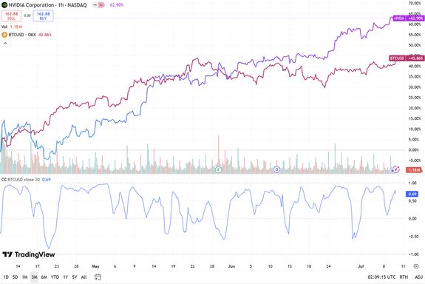This screenshot has width=425, height=284.
Task: Click the purple NVDA +62.90% price label
Action: click(x=409, y=18)
